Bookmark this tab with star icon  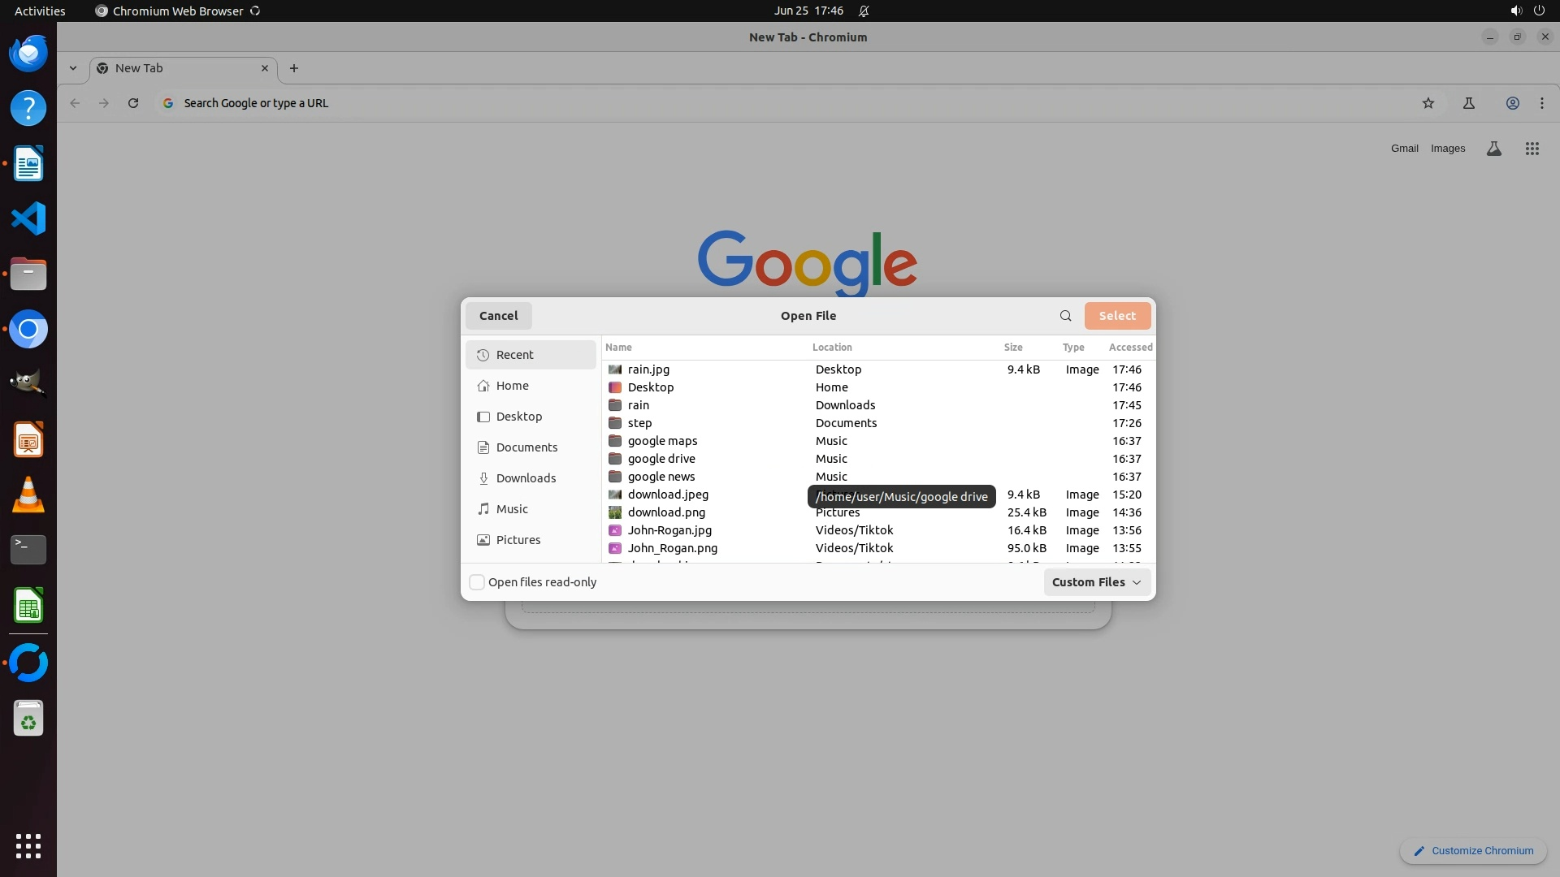1428,103
